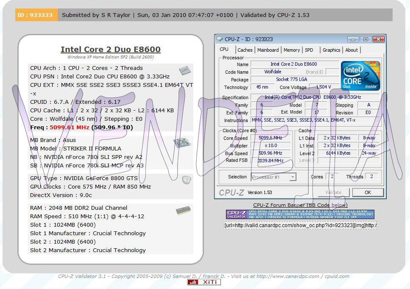Image resolution: width=410 pixels, height=289 pixels.
Task: Click the red frequency 5099.61 MHz text
Action: click(x=70, y=128)
